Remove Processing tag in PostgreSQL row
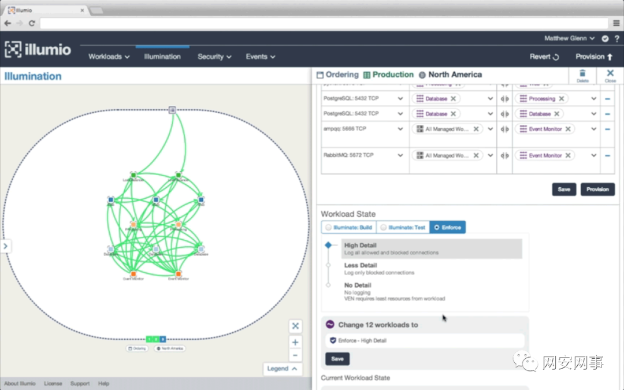 pyautogui.click(x=560, y=99)
